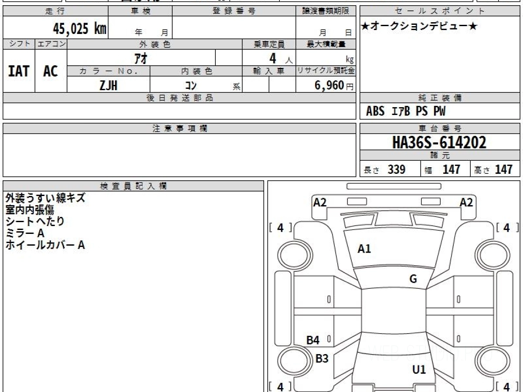This screenshot has width=523, height=392.
Task: Click the ★オークションデビュー★ sales point text
Action: pos(419,27)
